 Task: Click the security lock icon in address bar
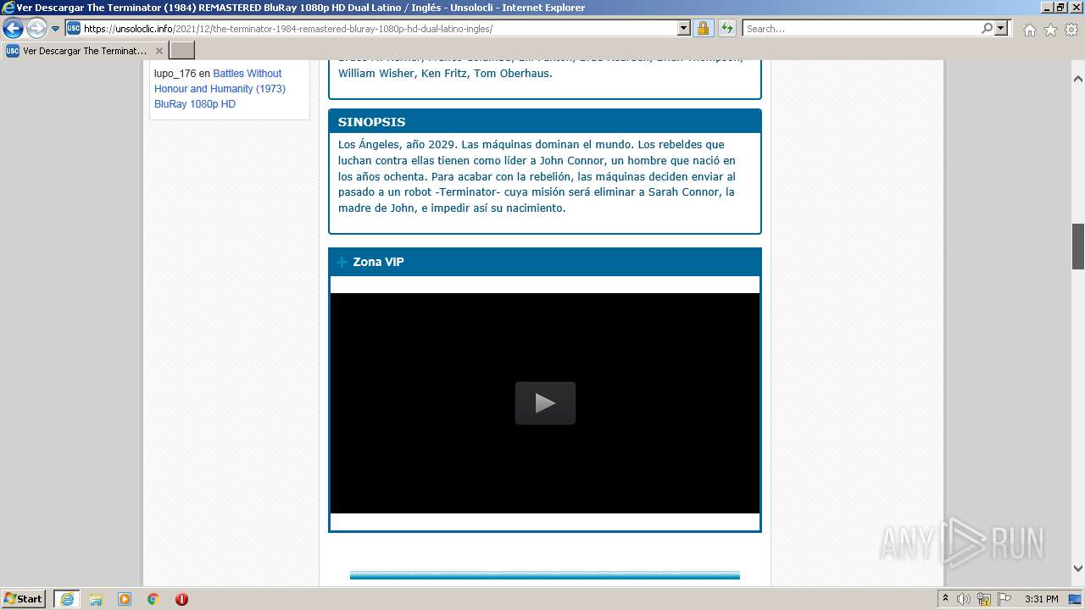pyautogui.click(x=703, y=29)
